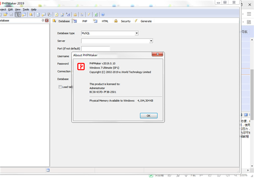Open the View menu
The width and height of the screenshot is (254, 178).
click(x=18, y=10)
